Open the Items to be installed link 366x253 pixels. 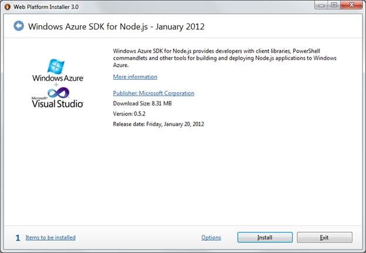[50, 238]
